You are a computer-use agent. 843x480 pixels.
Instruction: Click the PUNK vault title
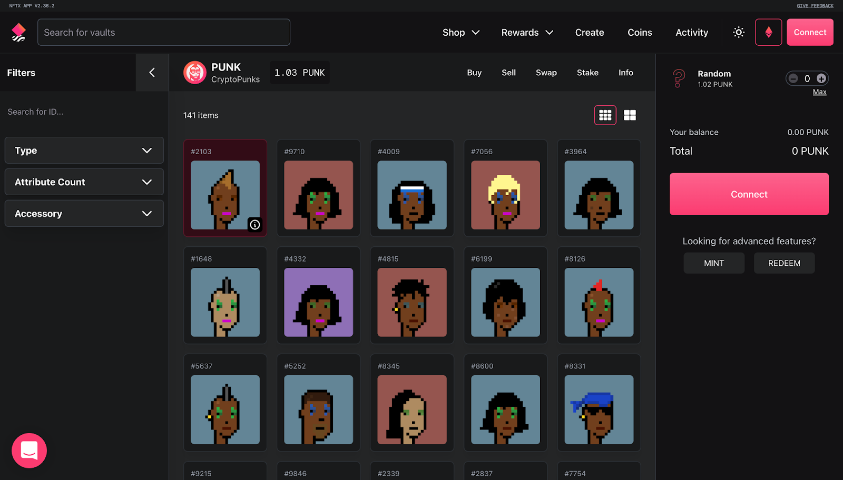pyautogui.click(x=226, y=67)
